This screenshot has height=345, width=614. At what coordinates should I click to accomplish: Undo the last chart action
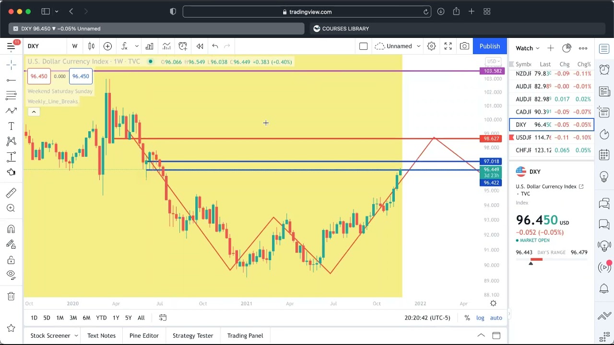tap(215, 46)
